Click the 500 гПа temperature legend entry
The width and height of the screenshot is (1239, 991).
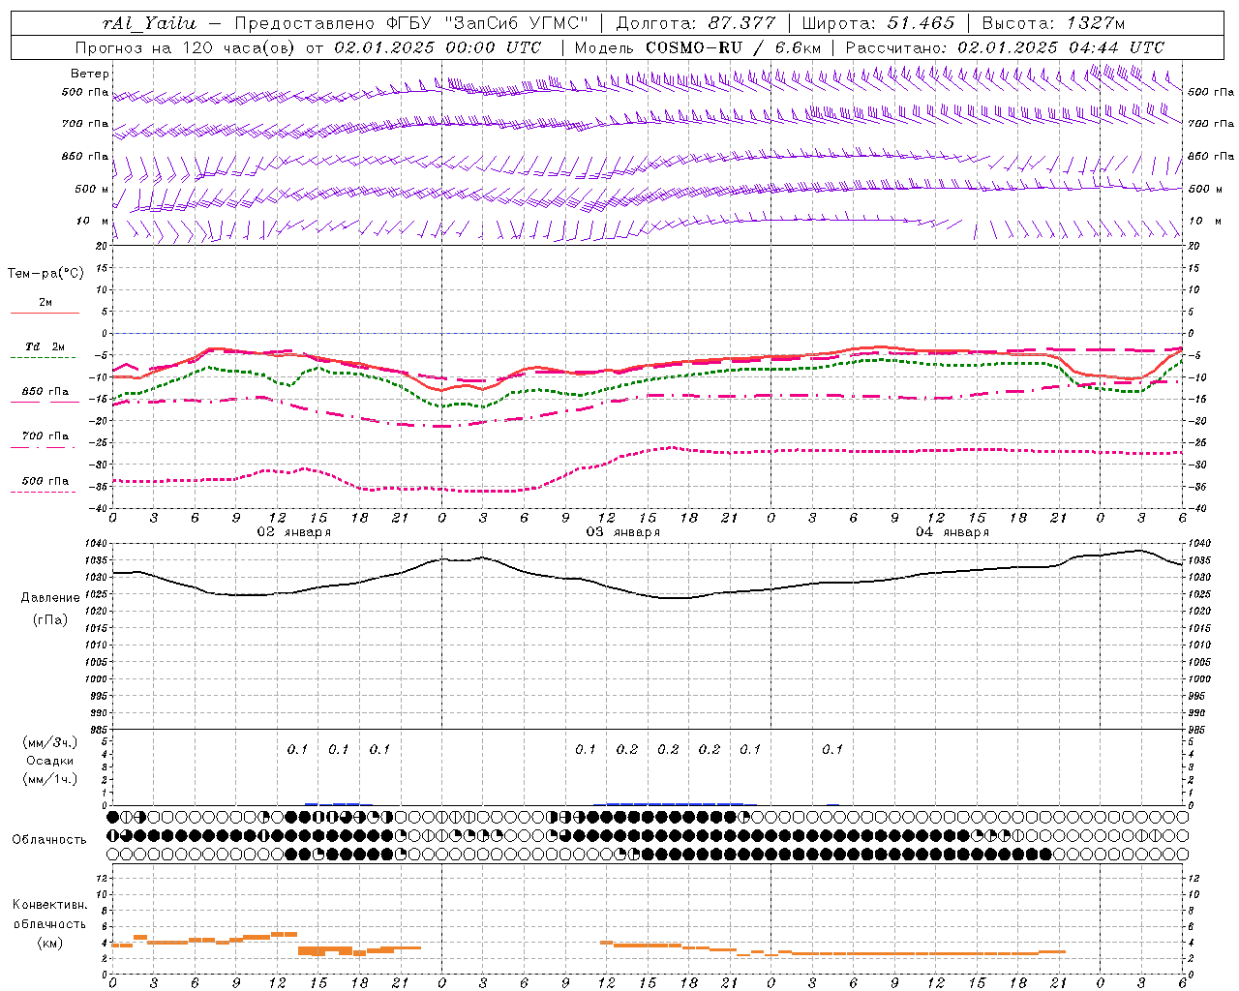[45, 481]
